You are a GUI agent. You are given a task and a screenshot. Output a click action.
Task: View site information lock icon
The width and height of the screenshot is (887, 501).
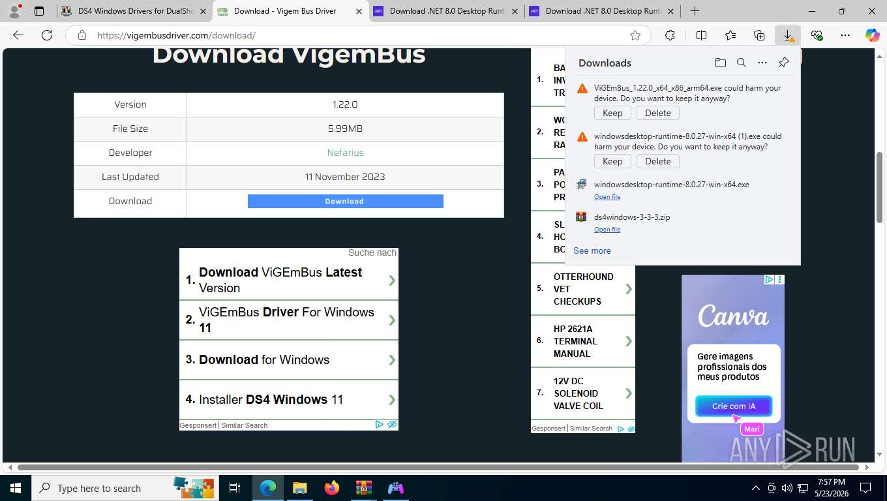tap(82, 35)
